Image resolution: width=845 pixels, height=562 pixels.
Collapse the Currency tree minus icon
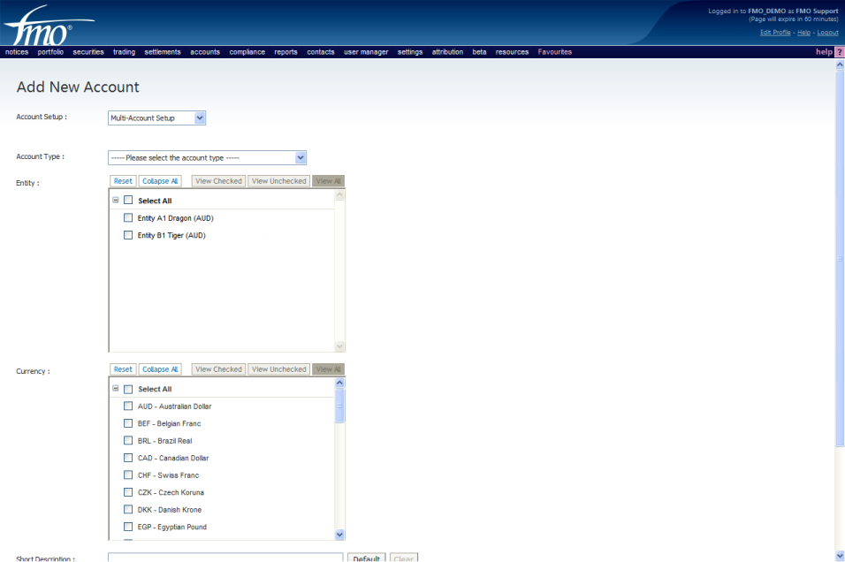(116, 389)
